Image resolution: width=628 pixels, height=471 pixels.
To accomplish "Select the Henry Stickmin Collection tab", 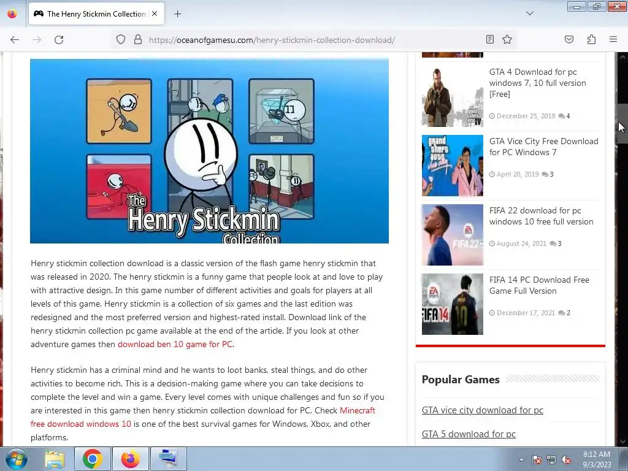I will (96, 13).
